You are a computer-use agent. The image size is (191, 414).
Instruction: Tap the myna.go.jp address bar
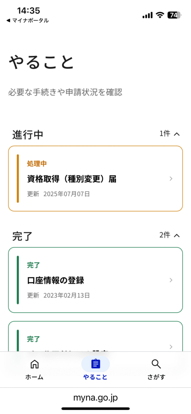pos(95,397)
